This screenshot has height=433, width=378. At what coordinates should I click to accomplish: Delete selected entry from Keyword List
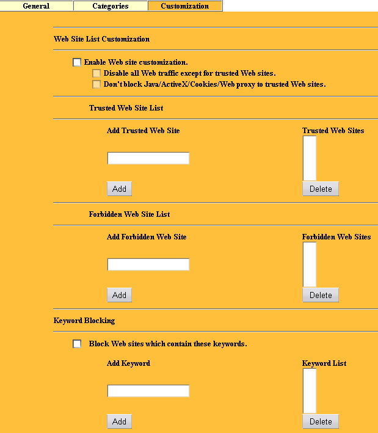coord(321,421)
